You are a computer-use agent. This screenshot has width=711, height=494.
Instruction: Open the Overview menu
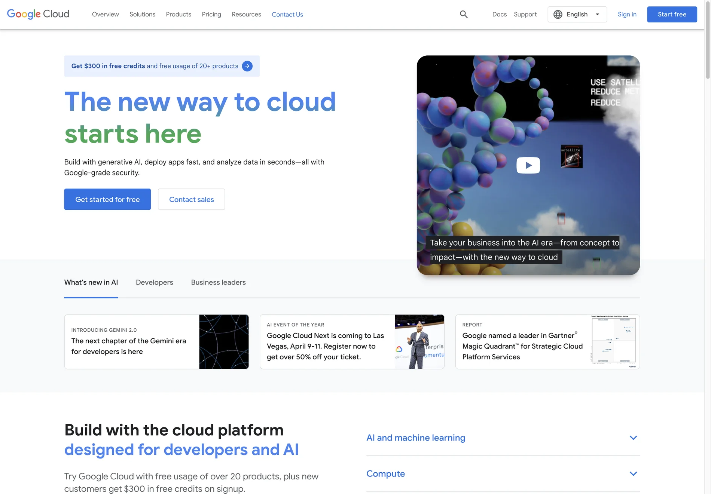click(x=106, y=14)
